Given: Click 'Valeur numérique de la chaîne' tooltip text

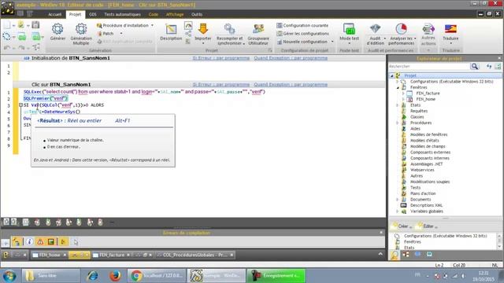Looking at the screenshot, I should point(76,140).
